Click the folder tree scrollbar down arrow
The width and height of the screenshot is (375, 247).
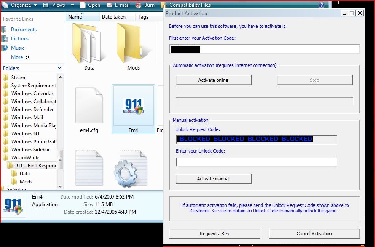pyautogui.click(x=60, y=186)
